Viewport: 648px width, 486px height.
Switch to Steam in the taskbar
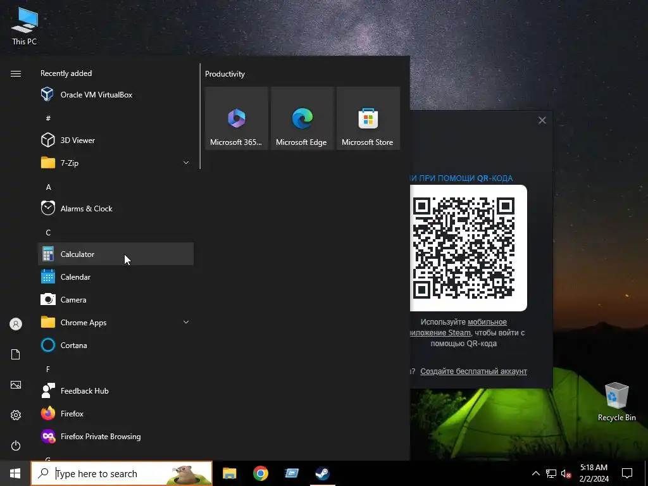[x=322, y=473]
